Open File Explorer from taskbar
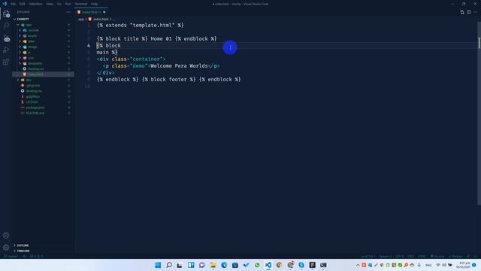The height and width of the screenshot is (271, 481). pos(213,265)
